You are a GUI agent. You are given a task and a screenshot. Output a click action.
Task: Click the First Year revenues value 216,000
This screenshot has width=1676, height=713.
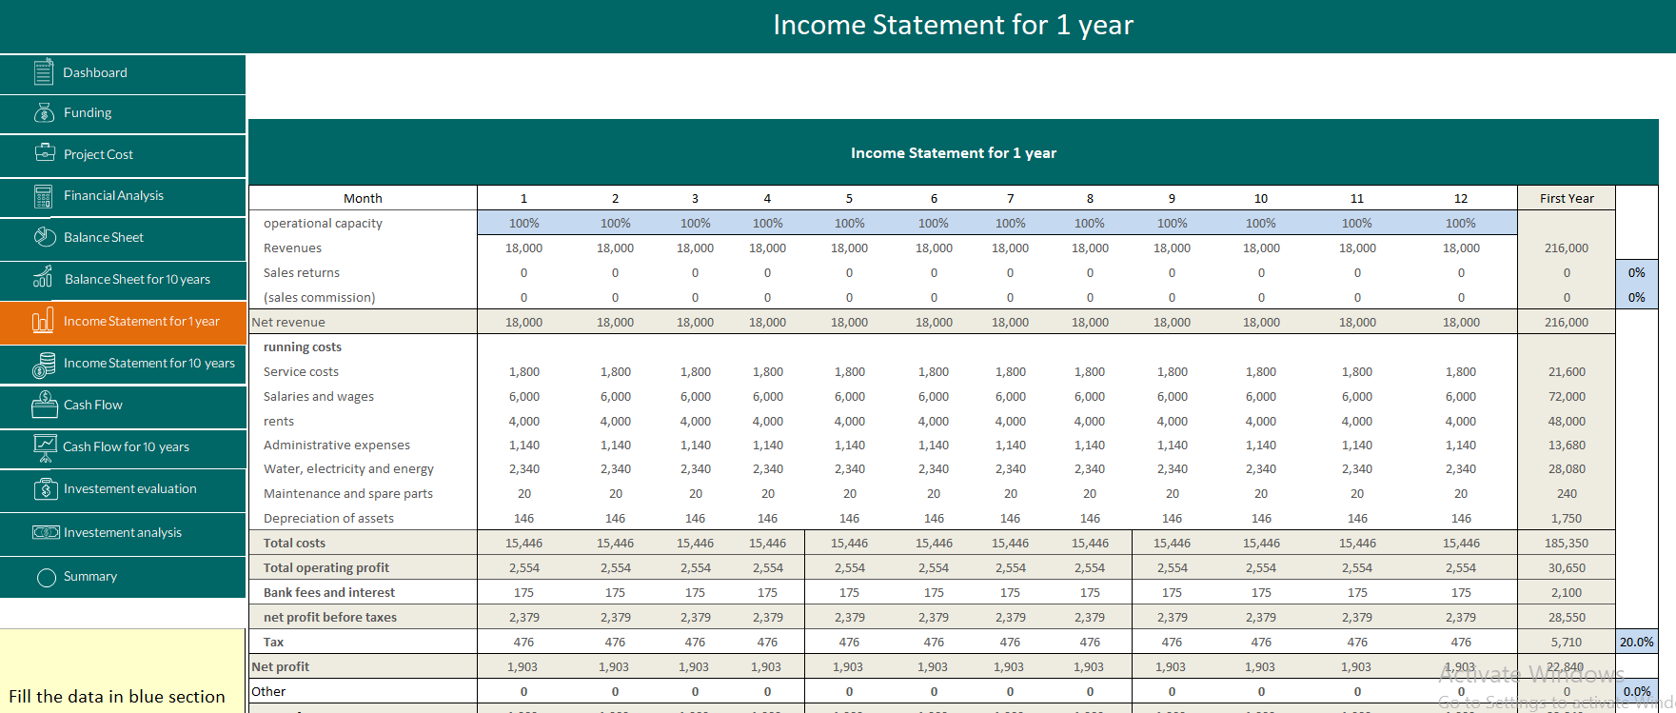click(x=1567, y=248)
